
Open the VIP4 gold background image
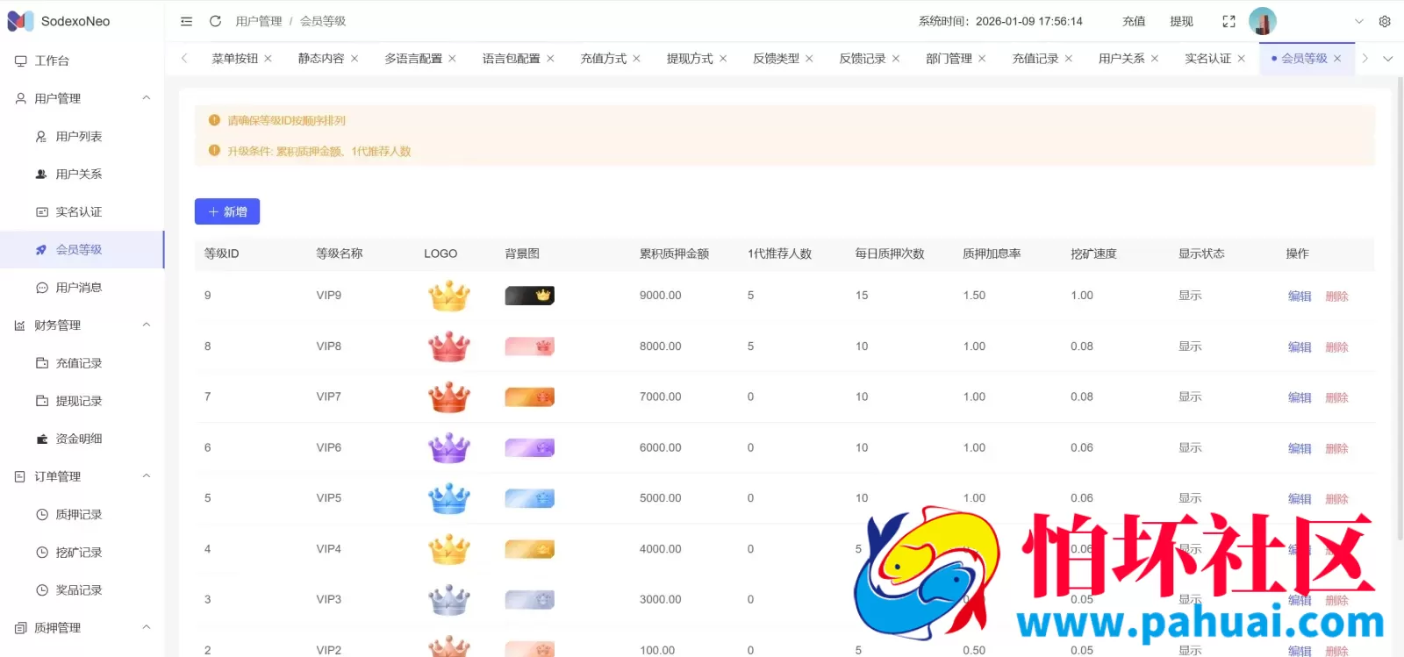click(529, 549)
